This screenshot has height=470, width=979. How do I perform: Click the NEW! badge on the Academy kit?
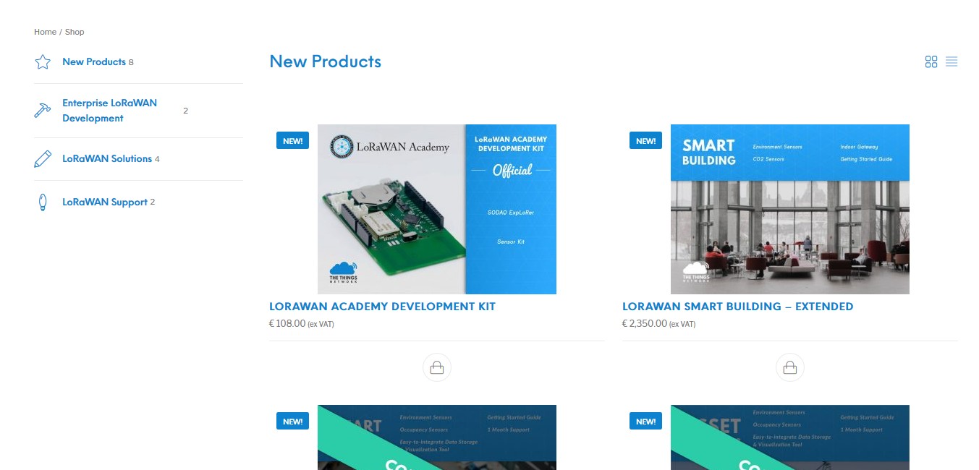click(x=292, y=141)
